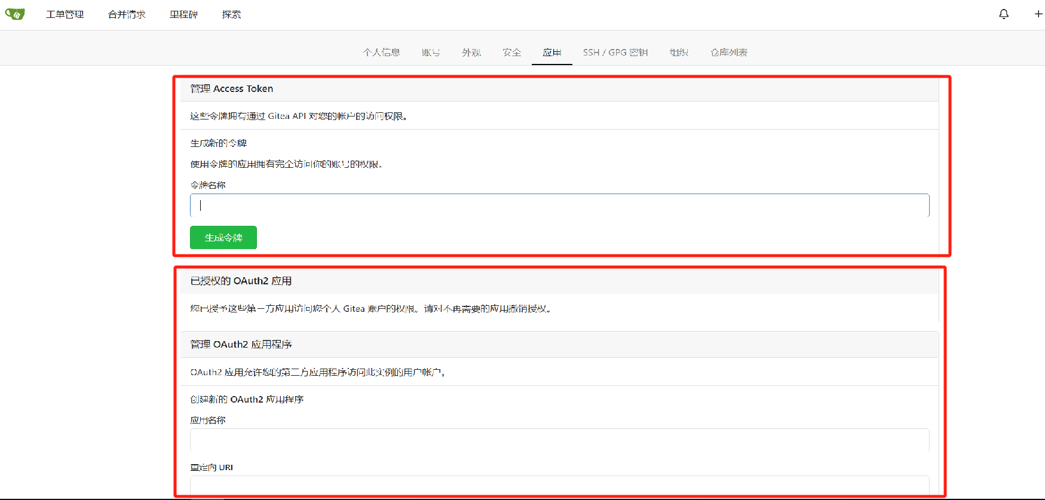Screen dimensions: 1045x500
Task: Click the 管理 OAuth2 应用程序 section header
Action: pos(241,345)
